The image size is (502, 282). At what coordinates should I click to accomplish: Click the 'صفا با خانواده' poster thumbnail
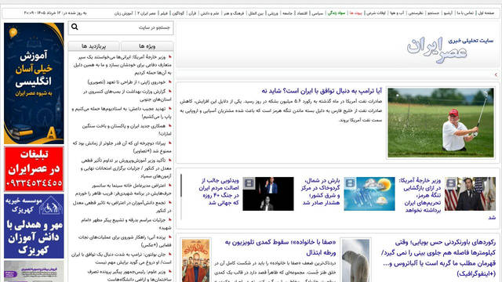(195, 261)
